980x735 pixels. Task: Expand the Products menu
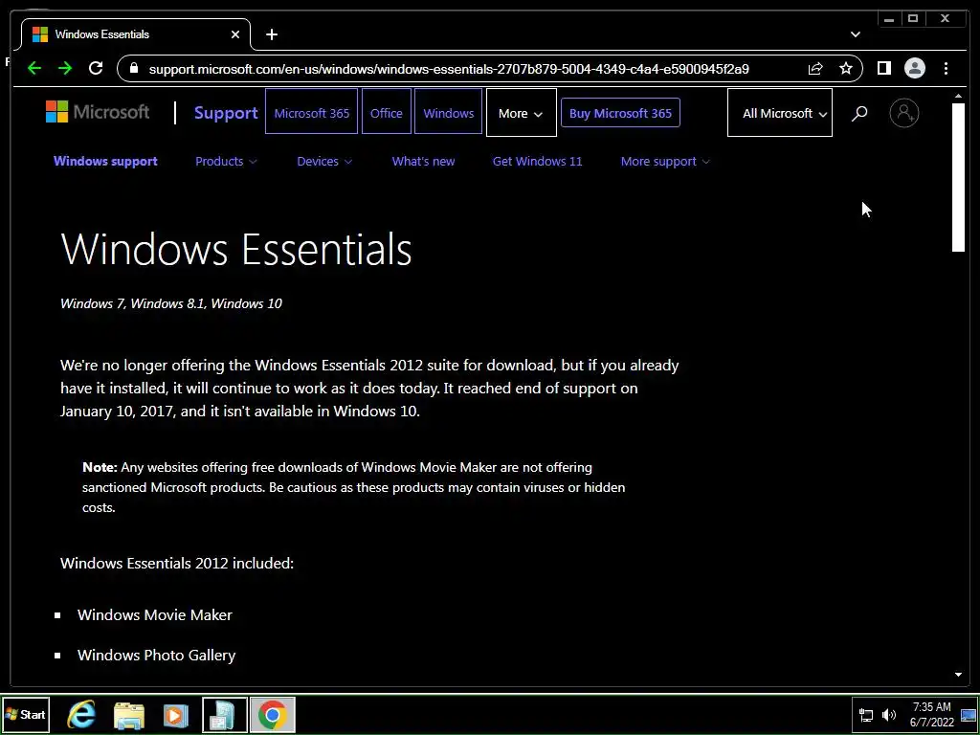[x=226, y=161]
